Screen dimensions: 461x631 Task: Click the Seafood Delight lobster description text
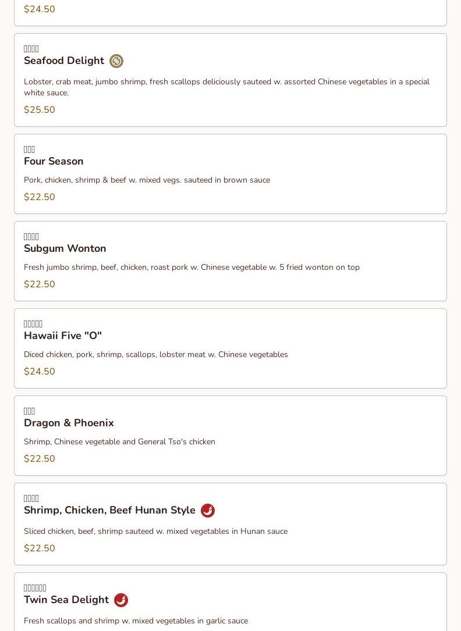(x=226, y=87)
